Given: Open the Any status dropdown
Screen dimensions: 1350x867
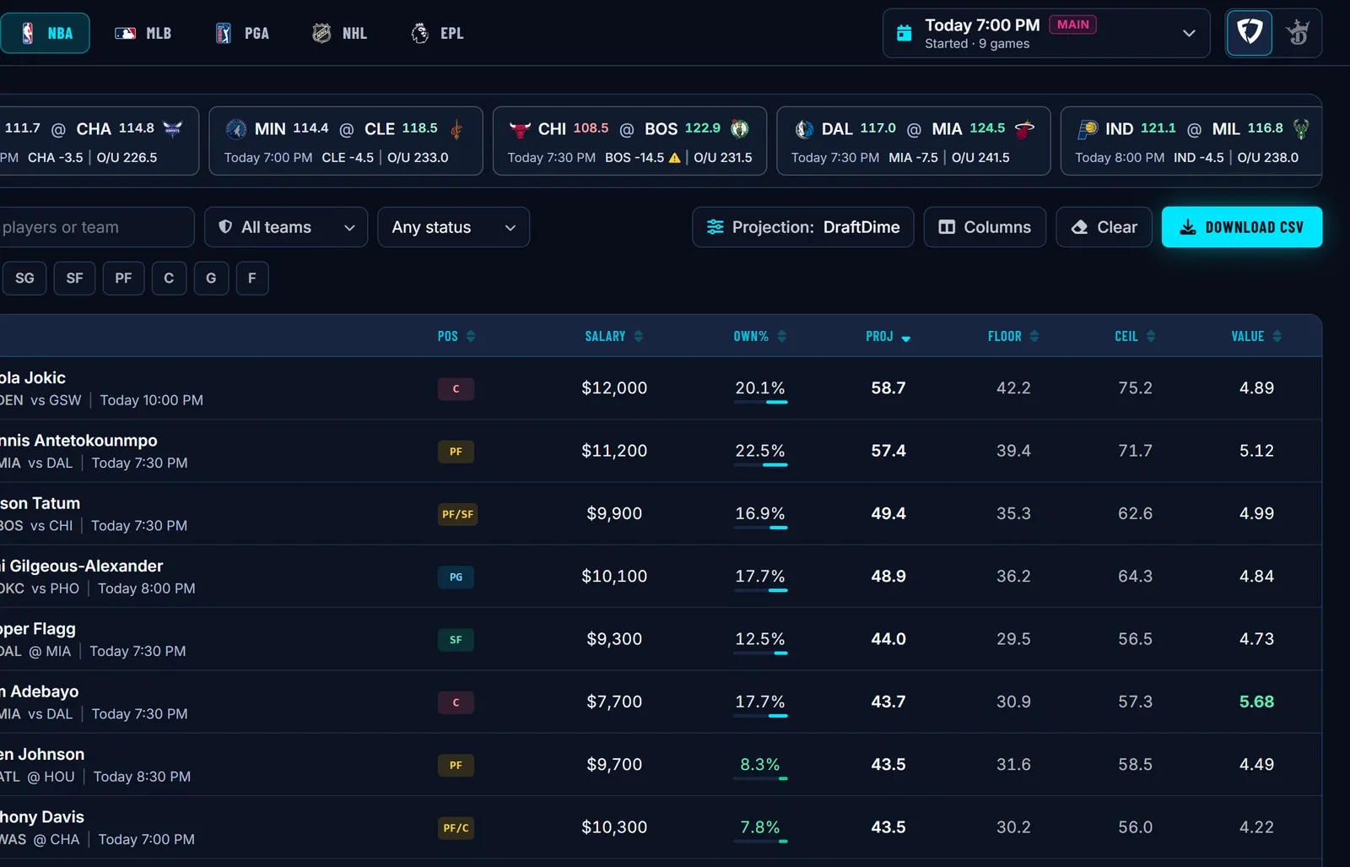Looking at the screenshot, I should (453, 227).
